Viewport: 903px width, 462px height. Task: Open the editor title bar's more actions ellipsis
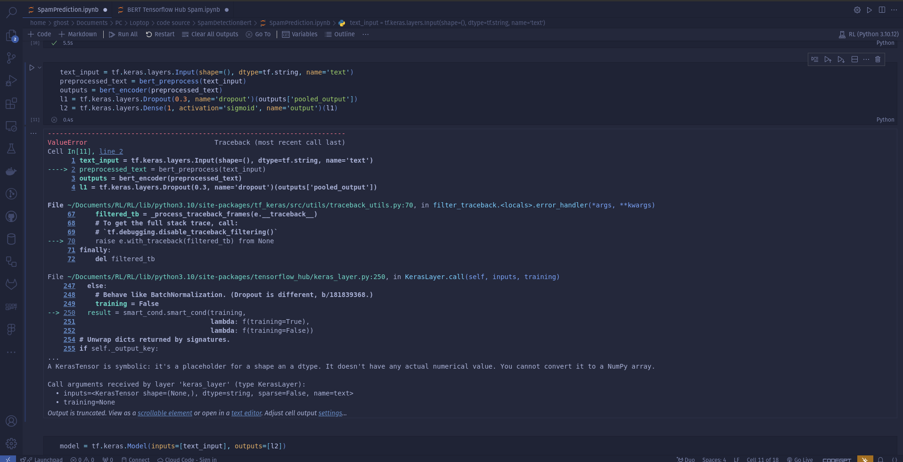click(894, 10)
